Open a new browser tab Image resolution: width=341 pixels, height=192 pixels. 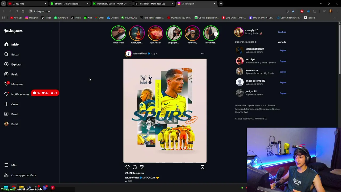click(221, 4)
